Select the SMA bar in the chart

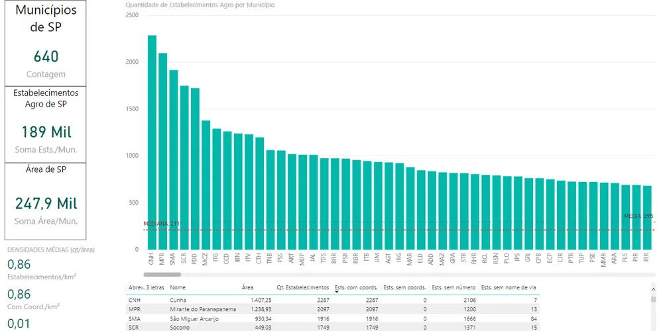[x=174, y=160]
